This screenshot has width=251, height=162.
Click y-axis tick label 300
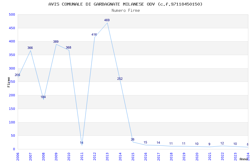coord(12,68)
